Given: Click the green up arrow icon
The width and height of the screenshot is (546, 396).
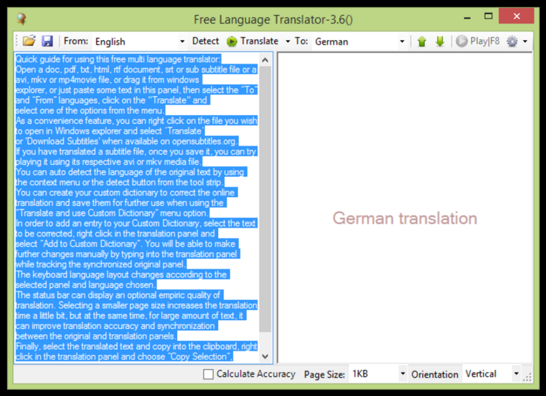Looking at the screenshot, I should pos(422,41).
